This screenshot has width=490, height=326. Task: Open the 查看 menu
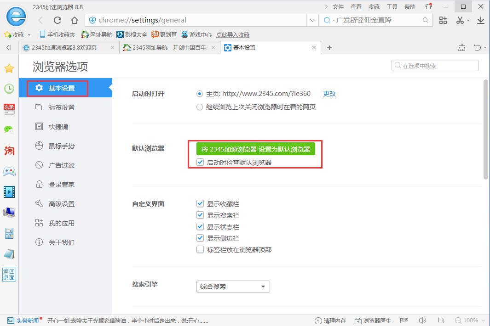(x=356, y=6)
